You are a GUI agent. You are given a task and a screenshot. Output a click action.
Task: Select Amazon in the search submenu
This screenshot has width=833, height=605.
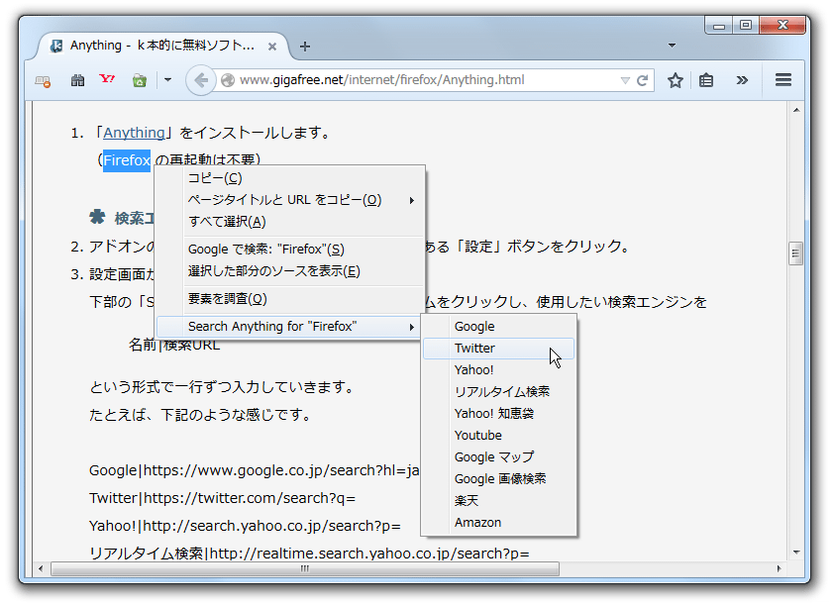coord(498,522)
